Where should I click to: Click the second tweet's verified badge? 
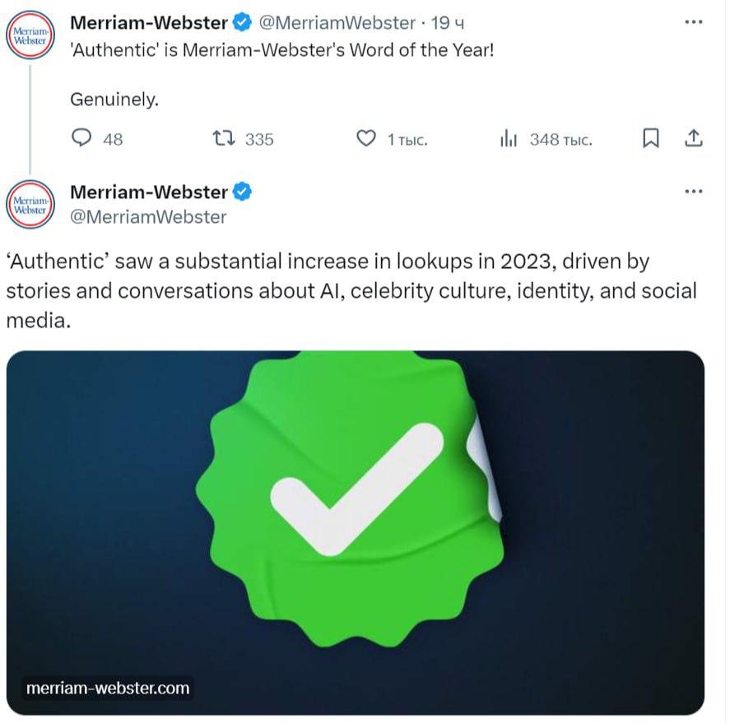[242, 192]
